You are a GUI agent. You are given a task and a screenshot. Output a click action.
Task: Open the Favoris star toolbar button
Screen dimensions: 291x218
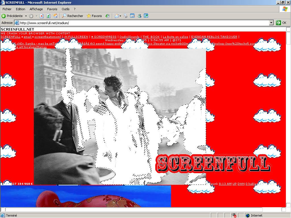(94, 16)
